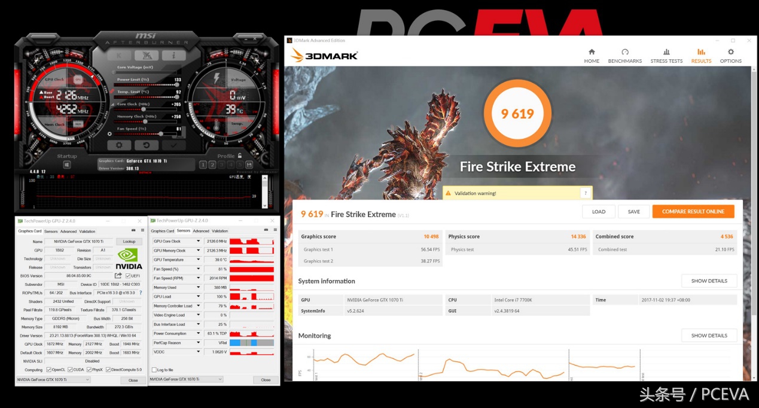Viewport: 759px width, 408px height.
Task: Click COMPARE RESULT ONLINE
Action: 693,211
